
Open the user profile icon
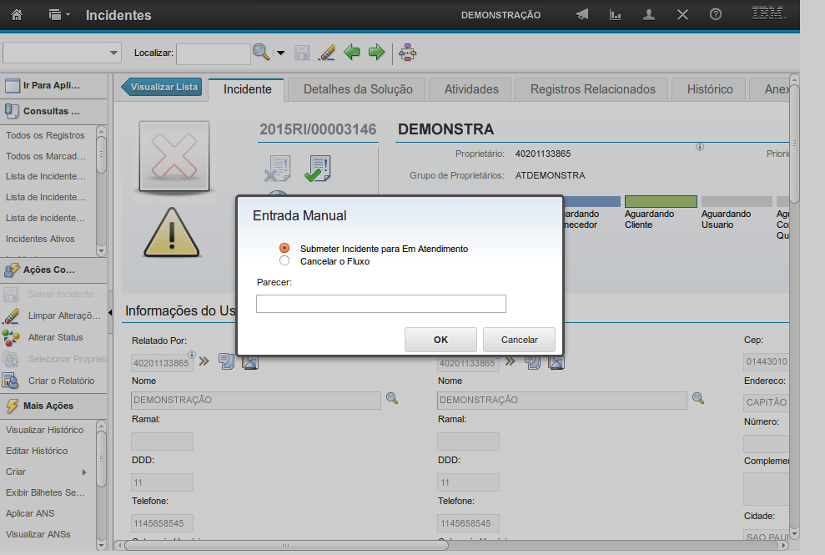649,15
